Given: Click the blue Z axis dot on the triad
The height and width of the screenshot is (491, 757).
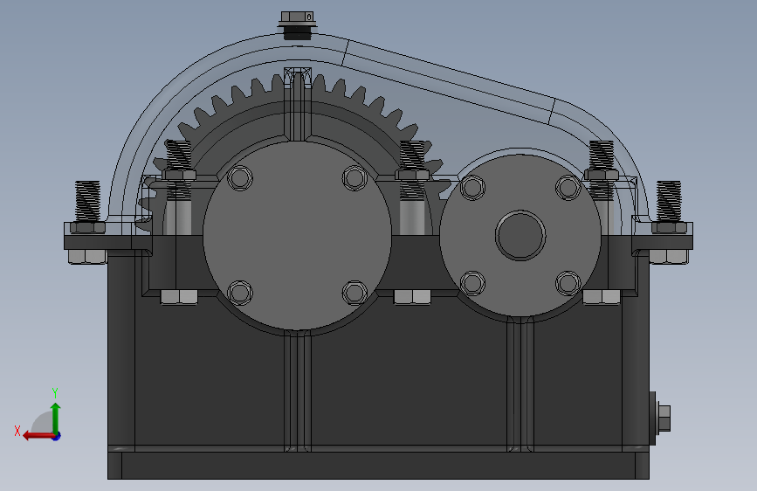Looking at the screenshot, I should point(57,436).
